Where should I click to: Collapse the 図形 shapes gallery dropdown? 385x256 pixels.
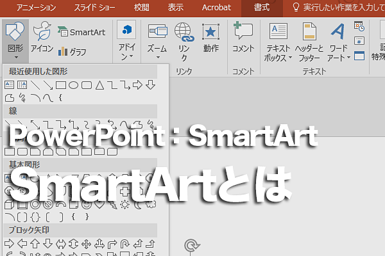(15, 41)
